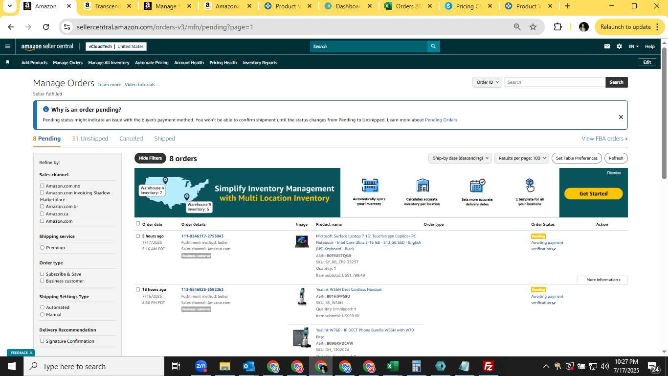Open the Chrome profile avatar
668x376 pixels.
pyautogui.click(x=583, y=27)
